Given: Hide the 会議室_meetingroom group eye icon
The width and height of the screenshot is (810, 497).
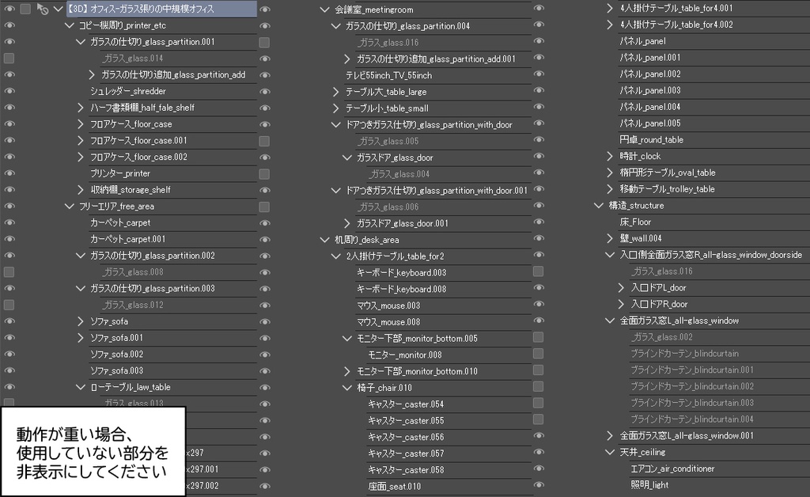Looking at the screenshot, I should tap(264, 9).
